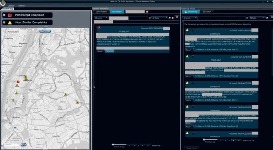Check the box on THUR 06/07/2018 complaint

(193, 83)
